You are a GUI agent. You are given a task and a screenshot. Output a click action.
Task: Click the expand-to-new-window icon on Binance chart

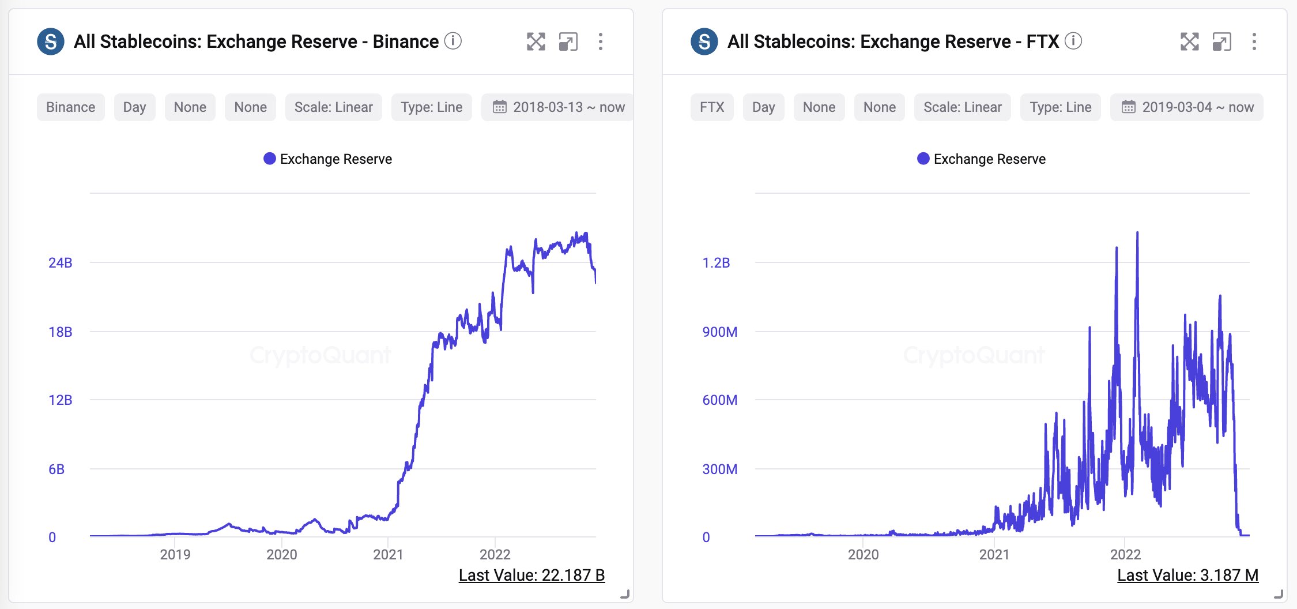point(570,42)
